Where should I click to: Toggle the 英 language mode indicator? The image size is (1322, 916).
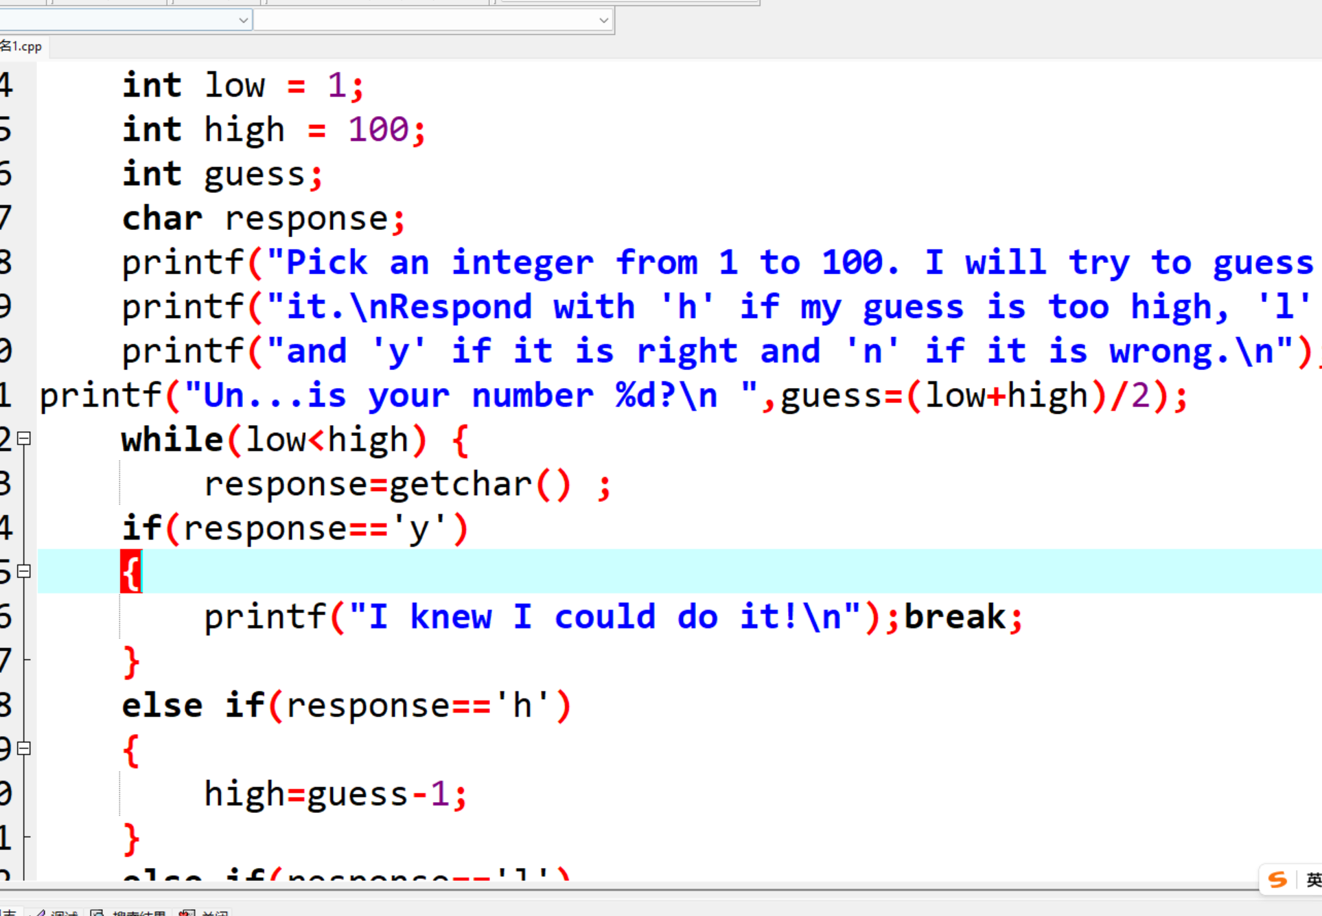(1313, 880)
